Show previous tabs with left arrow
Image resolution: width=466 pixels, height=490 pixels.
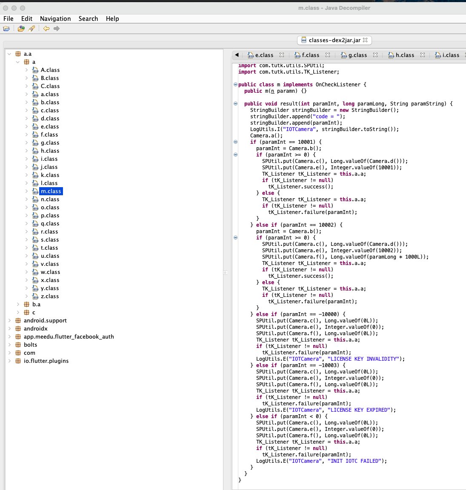(237, 55)
